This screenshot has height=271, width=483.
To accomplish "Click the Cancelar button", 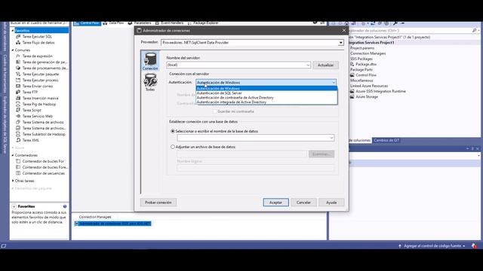I will (x=303, y=202).
